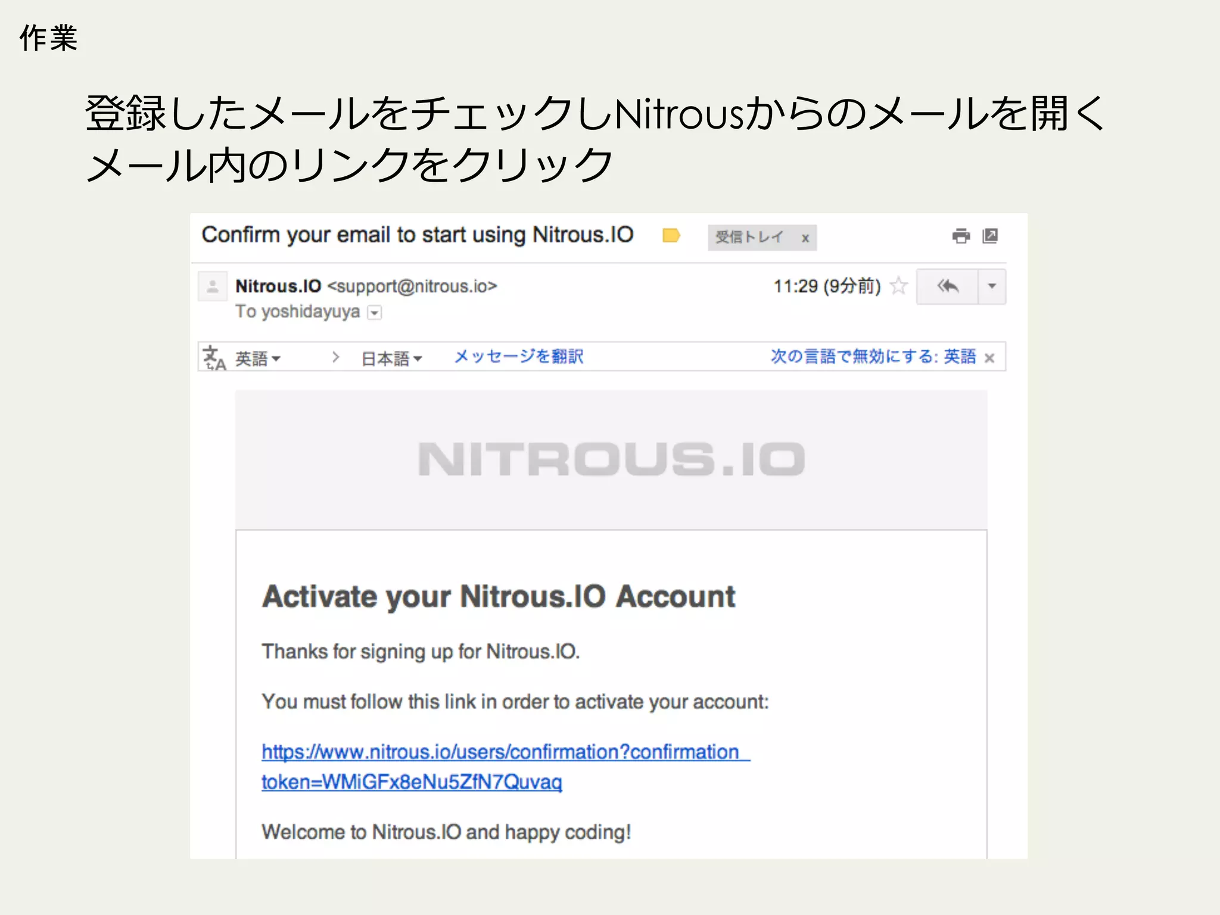This screenshot has height=915, width=1220.
Task: Click 'Activate your Nitrous.IO Account' heading
Action: pos(499,597)
